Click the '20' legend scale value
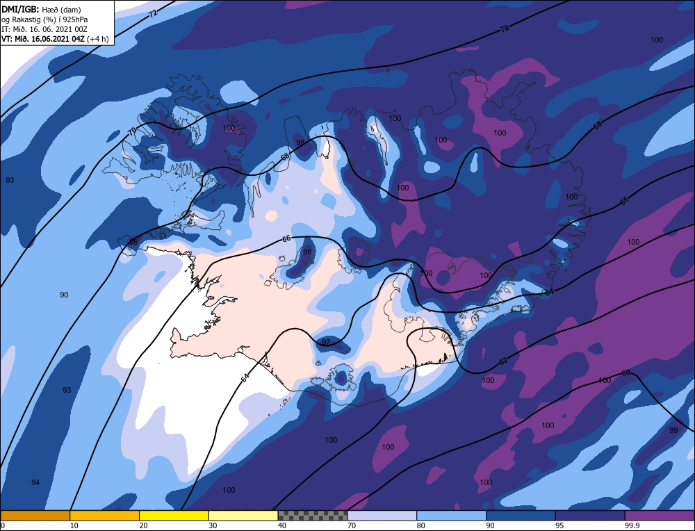695x531 pixels. pos(144,525)
